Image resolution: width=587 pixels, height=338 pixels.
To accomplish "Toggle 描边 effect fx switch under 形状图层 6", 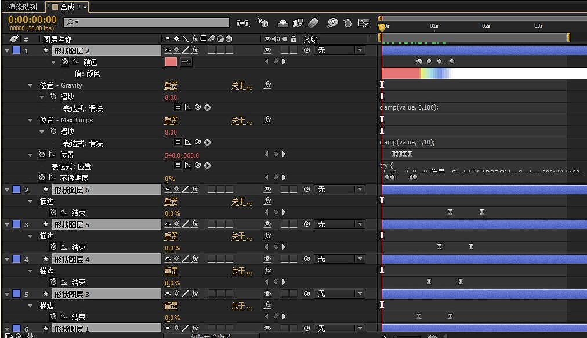I will 267,201.
